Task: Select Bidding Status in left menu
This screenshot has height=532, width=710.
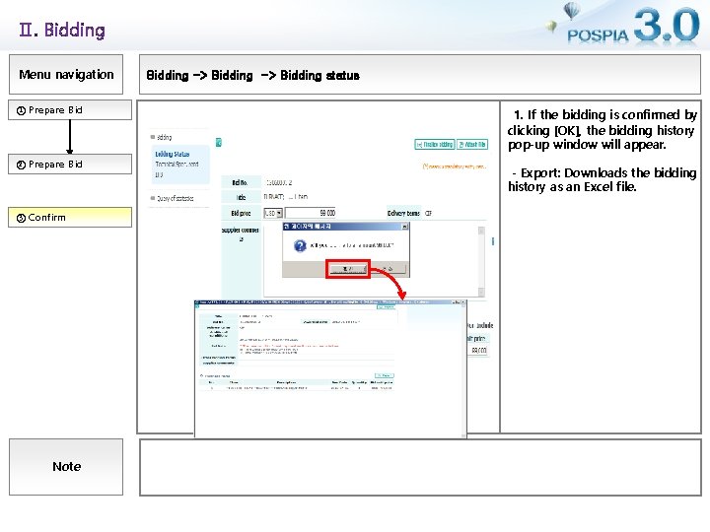Action: click(x=172, y=155)
